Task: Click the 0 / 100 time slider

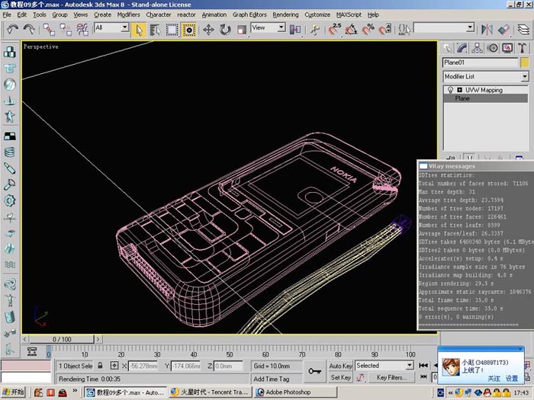Action: 62,339
